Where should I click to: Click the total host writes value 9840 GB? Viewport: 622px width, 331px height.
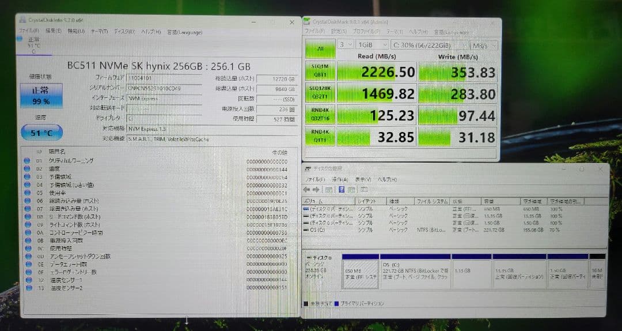276,89
